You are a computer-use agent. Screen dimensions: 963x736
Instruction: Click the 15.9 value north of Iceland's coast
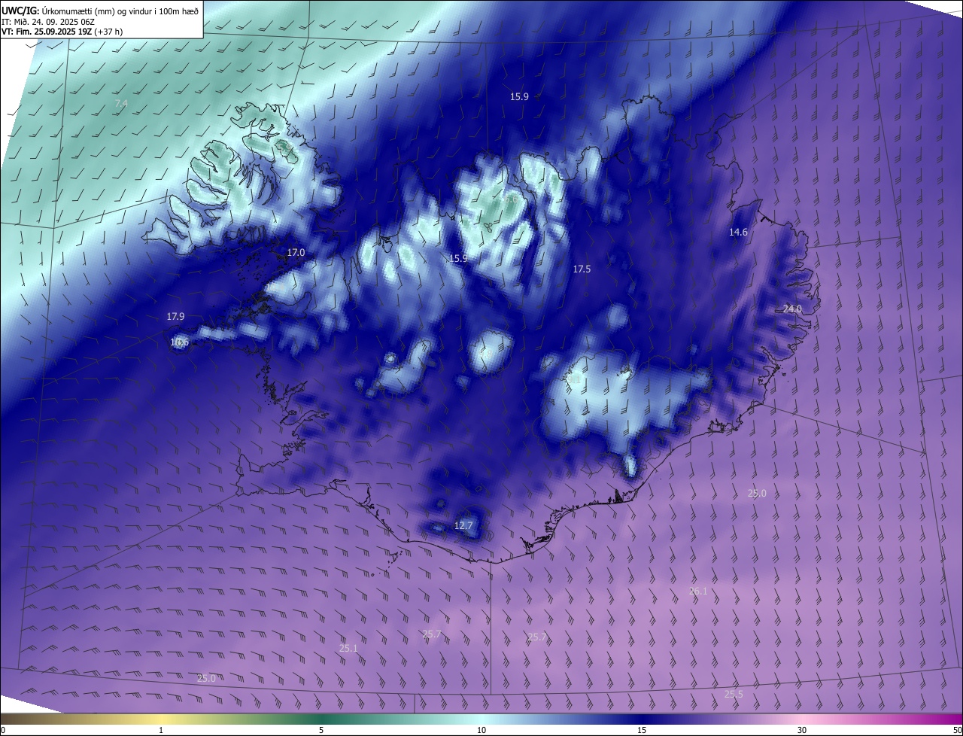pyautogui.click(x=519, y=97)
